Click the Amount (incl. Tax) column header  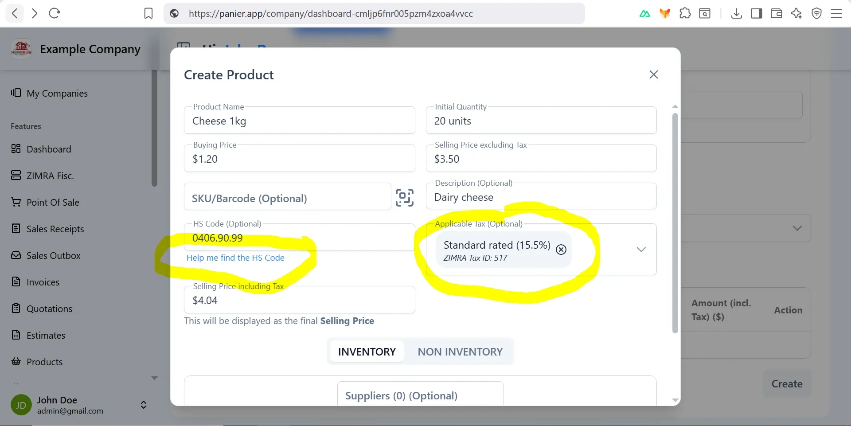[721, 310]
